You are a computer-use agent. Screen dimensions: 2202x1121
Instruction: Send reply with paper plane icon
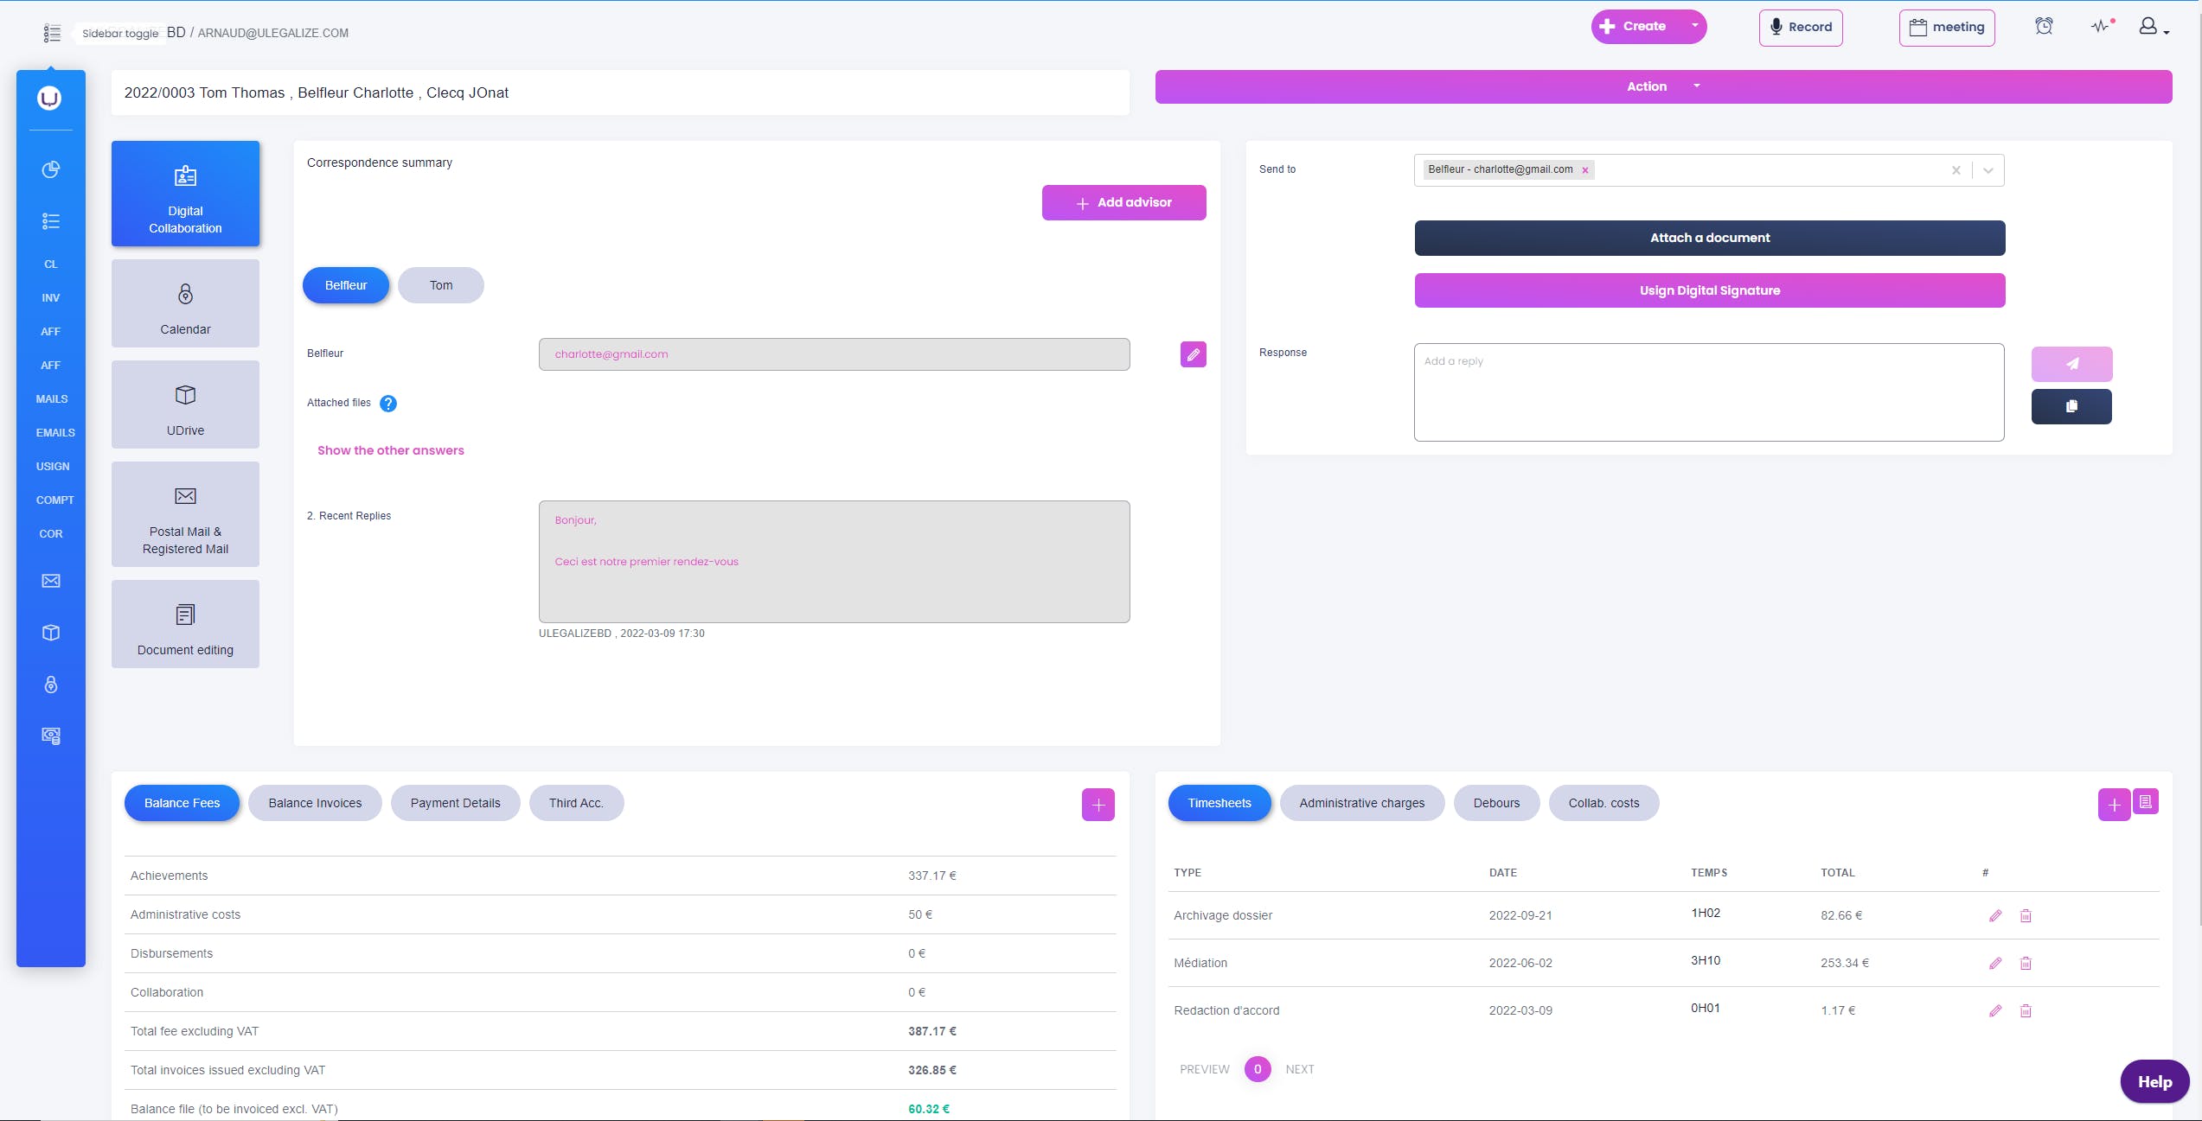pyautogui.click(x=2071, y=364)
